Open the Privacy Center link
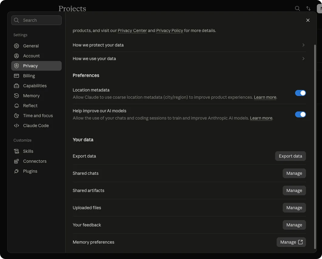The width and height of the screenshot is (322, 259). coord(132,30)
